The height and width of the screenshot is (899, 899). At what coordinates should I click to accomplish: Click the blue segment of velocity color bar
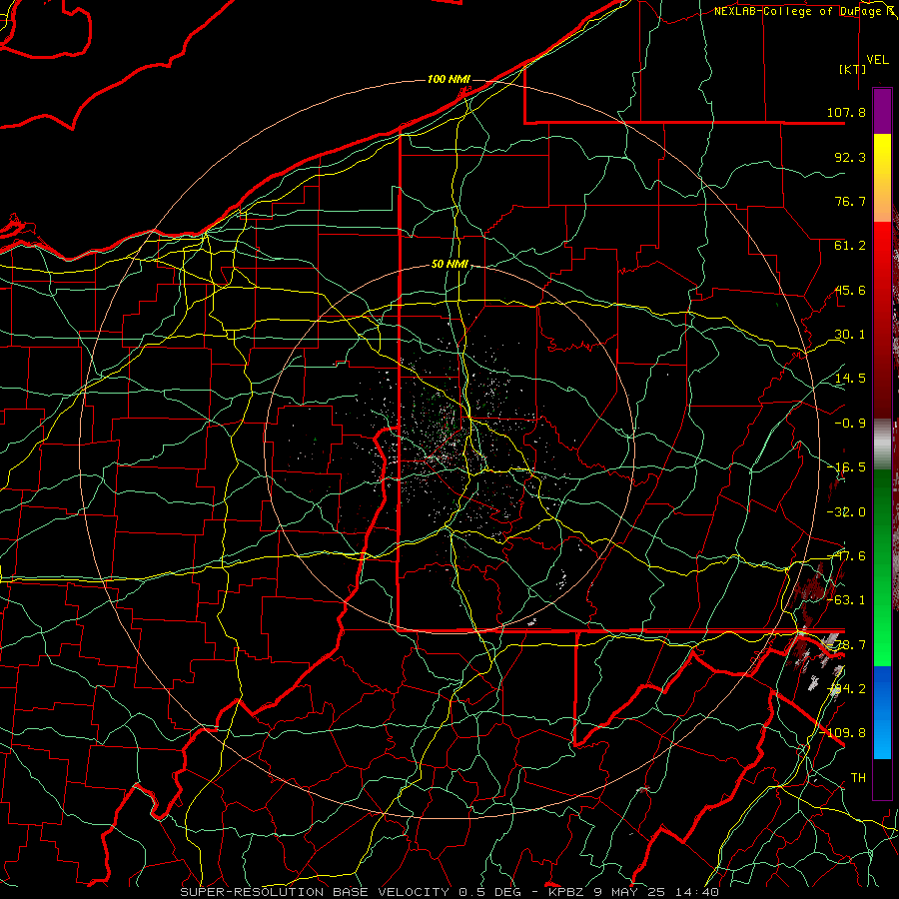click(882, 712)
